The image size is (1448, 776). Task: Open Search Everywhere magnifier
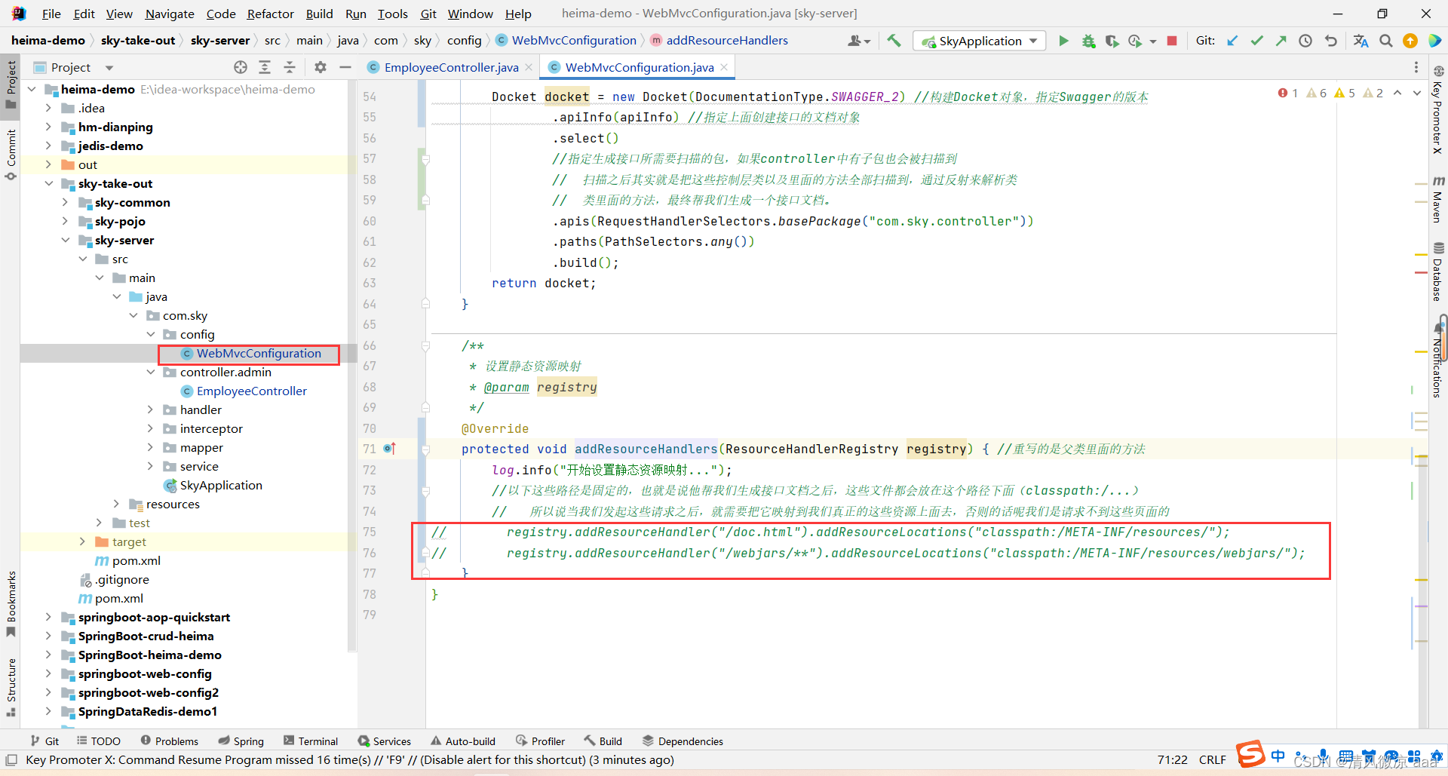click(x=1386, y=41)
